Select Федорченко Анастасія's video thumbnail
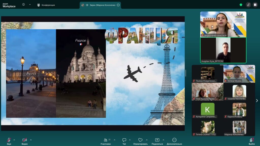Image resolution: width=260 pixels, height=146 pixels. tap(223, 24)
